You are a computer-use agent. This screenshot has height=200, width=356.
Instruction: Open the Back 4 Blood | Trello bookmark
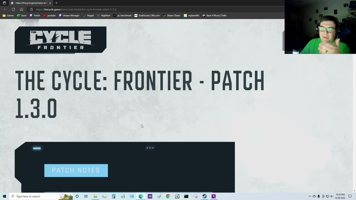(214, 16)
